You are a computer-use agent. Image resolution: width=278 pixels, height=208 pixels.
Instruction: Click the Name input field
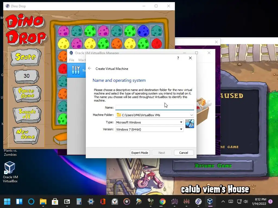click(154, 108)
